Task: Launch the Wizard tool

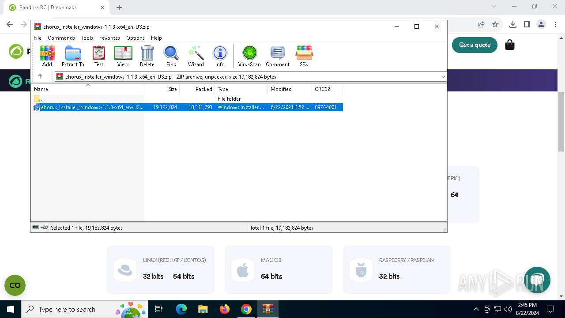Action: point(196,56)
